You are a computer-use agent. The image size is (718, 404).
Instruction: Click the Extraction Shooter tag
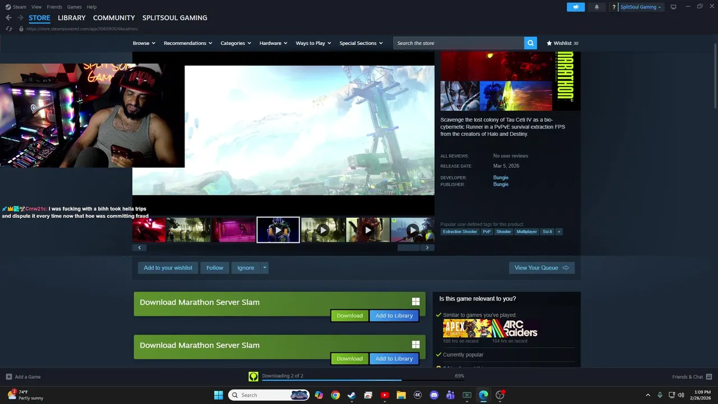pyautogui.click(x=460, y=232)
